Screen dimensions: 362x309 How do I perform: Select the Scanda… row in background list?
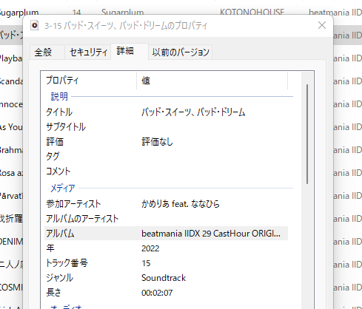pyautogui.click(x=11, y=81)
